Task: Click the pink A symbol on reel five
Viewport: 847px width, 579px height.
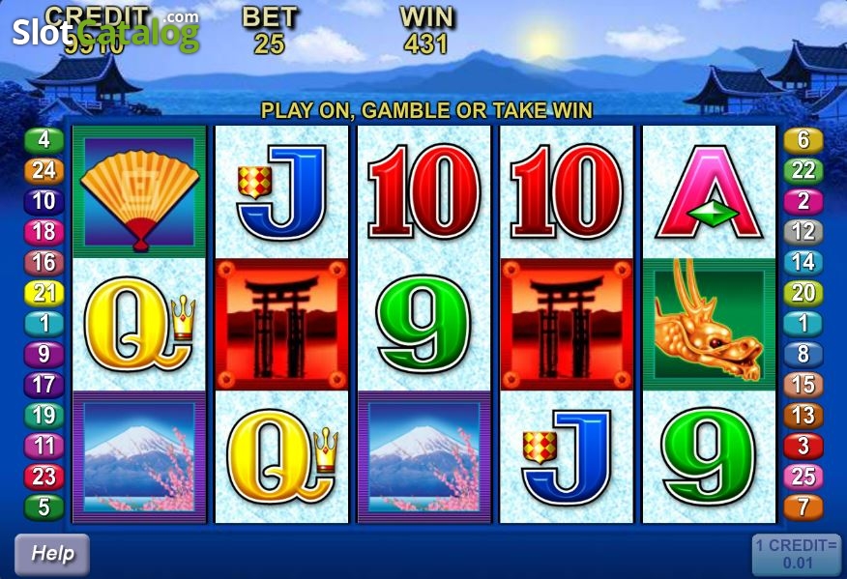Action: [709, 192]
